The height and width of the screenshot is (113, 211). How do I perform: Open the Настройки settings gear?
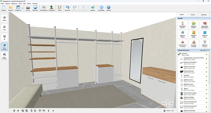coord(102,8)
